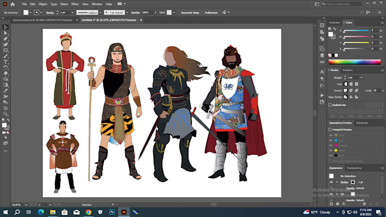Toggle visibility of Black separation
The height and width of the screenshot is (217, 386).
[331, 156]
